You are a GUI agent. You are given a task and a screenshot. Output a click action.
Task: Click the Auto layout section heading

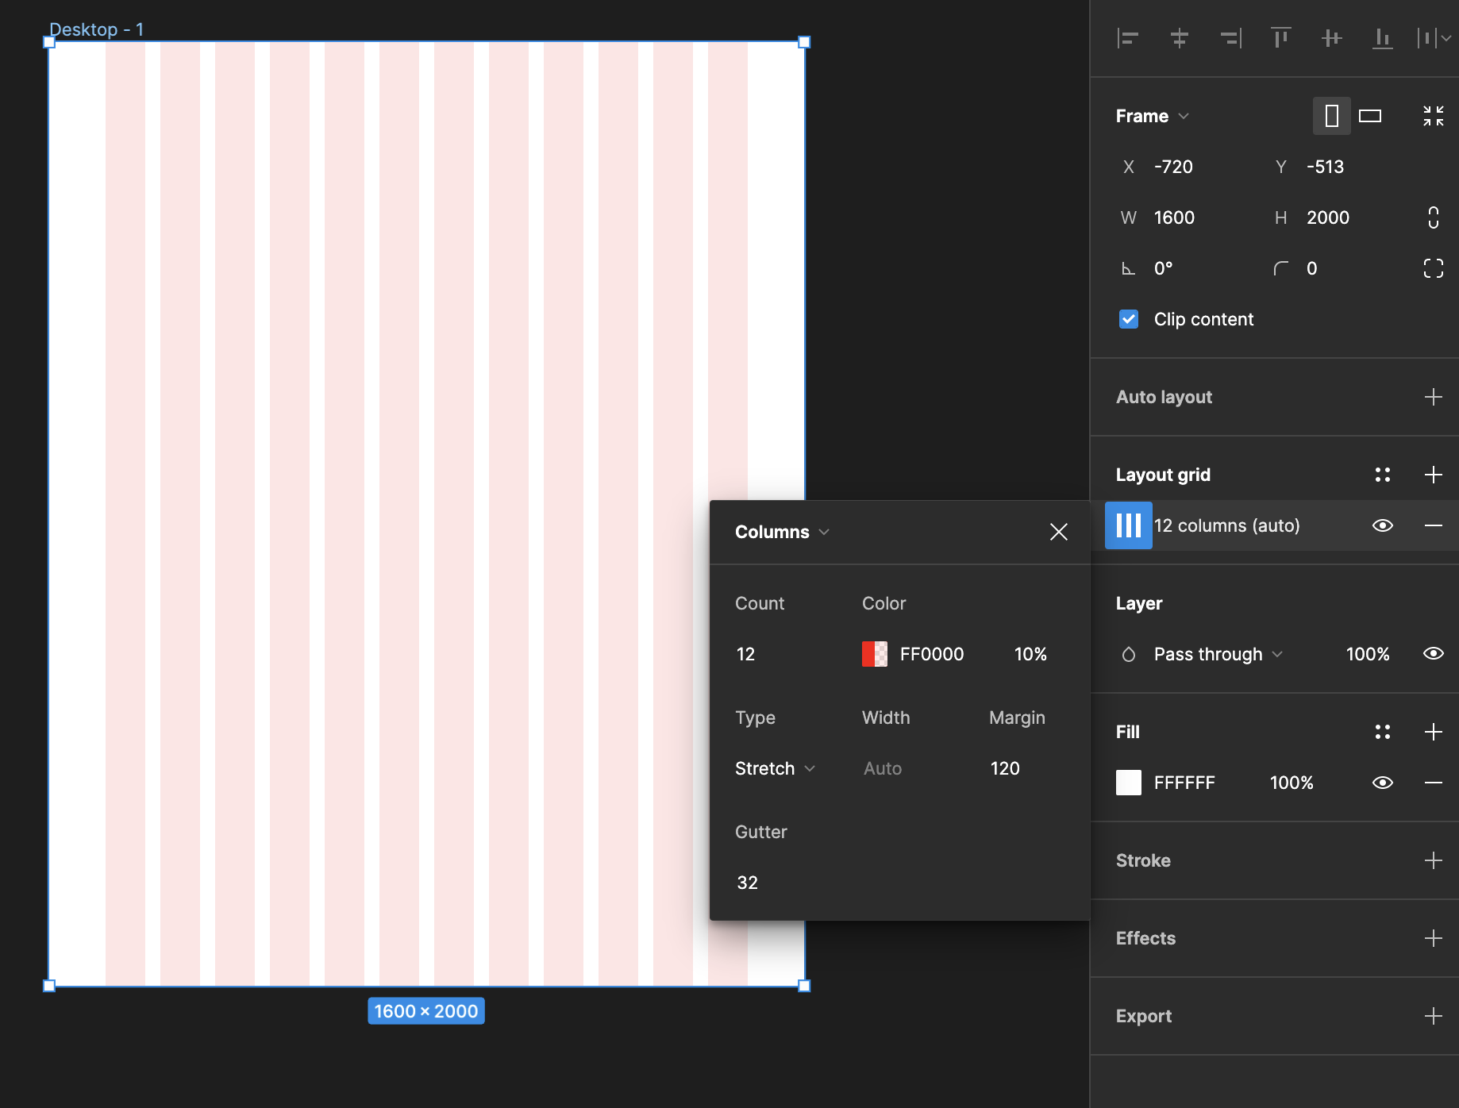[1165, 397]
